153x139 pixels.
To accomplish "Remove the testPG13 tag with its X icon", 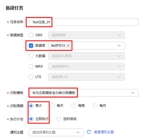I will pyautogui.click(x=68, y=46).
